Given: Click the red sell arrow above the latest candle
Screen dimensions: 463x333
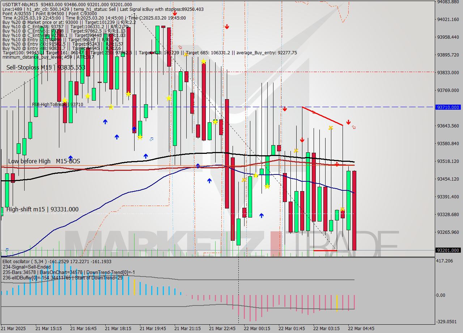Looking at the screenshot, I should click(x=348, y=122).
